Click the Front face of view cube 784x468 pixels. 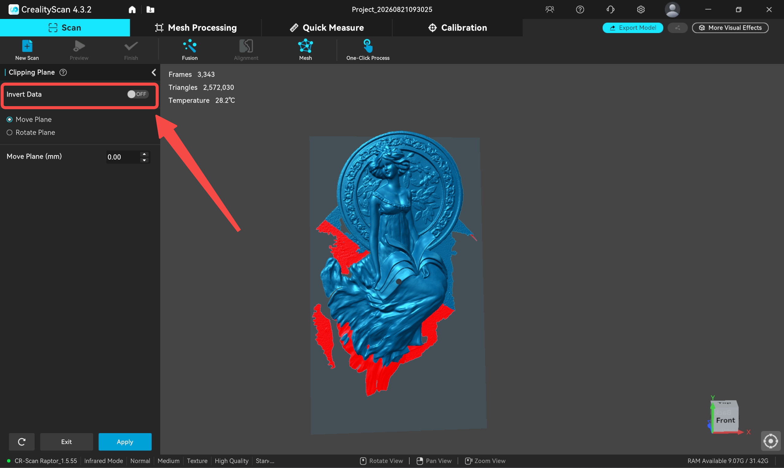[x=725, y=420]
